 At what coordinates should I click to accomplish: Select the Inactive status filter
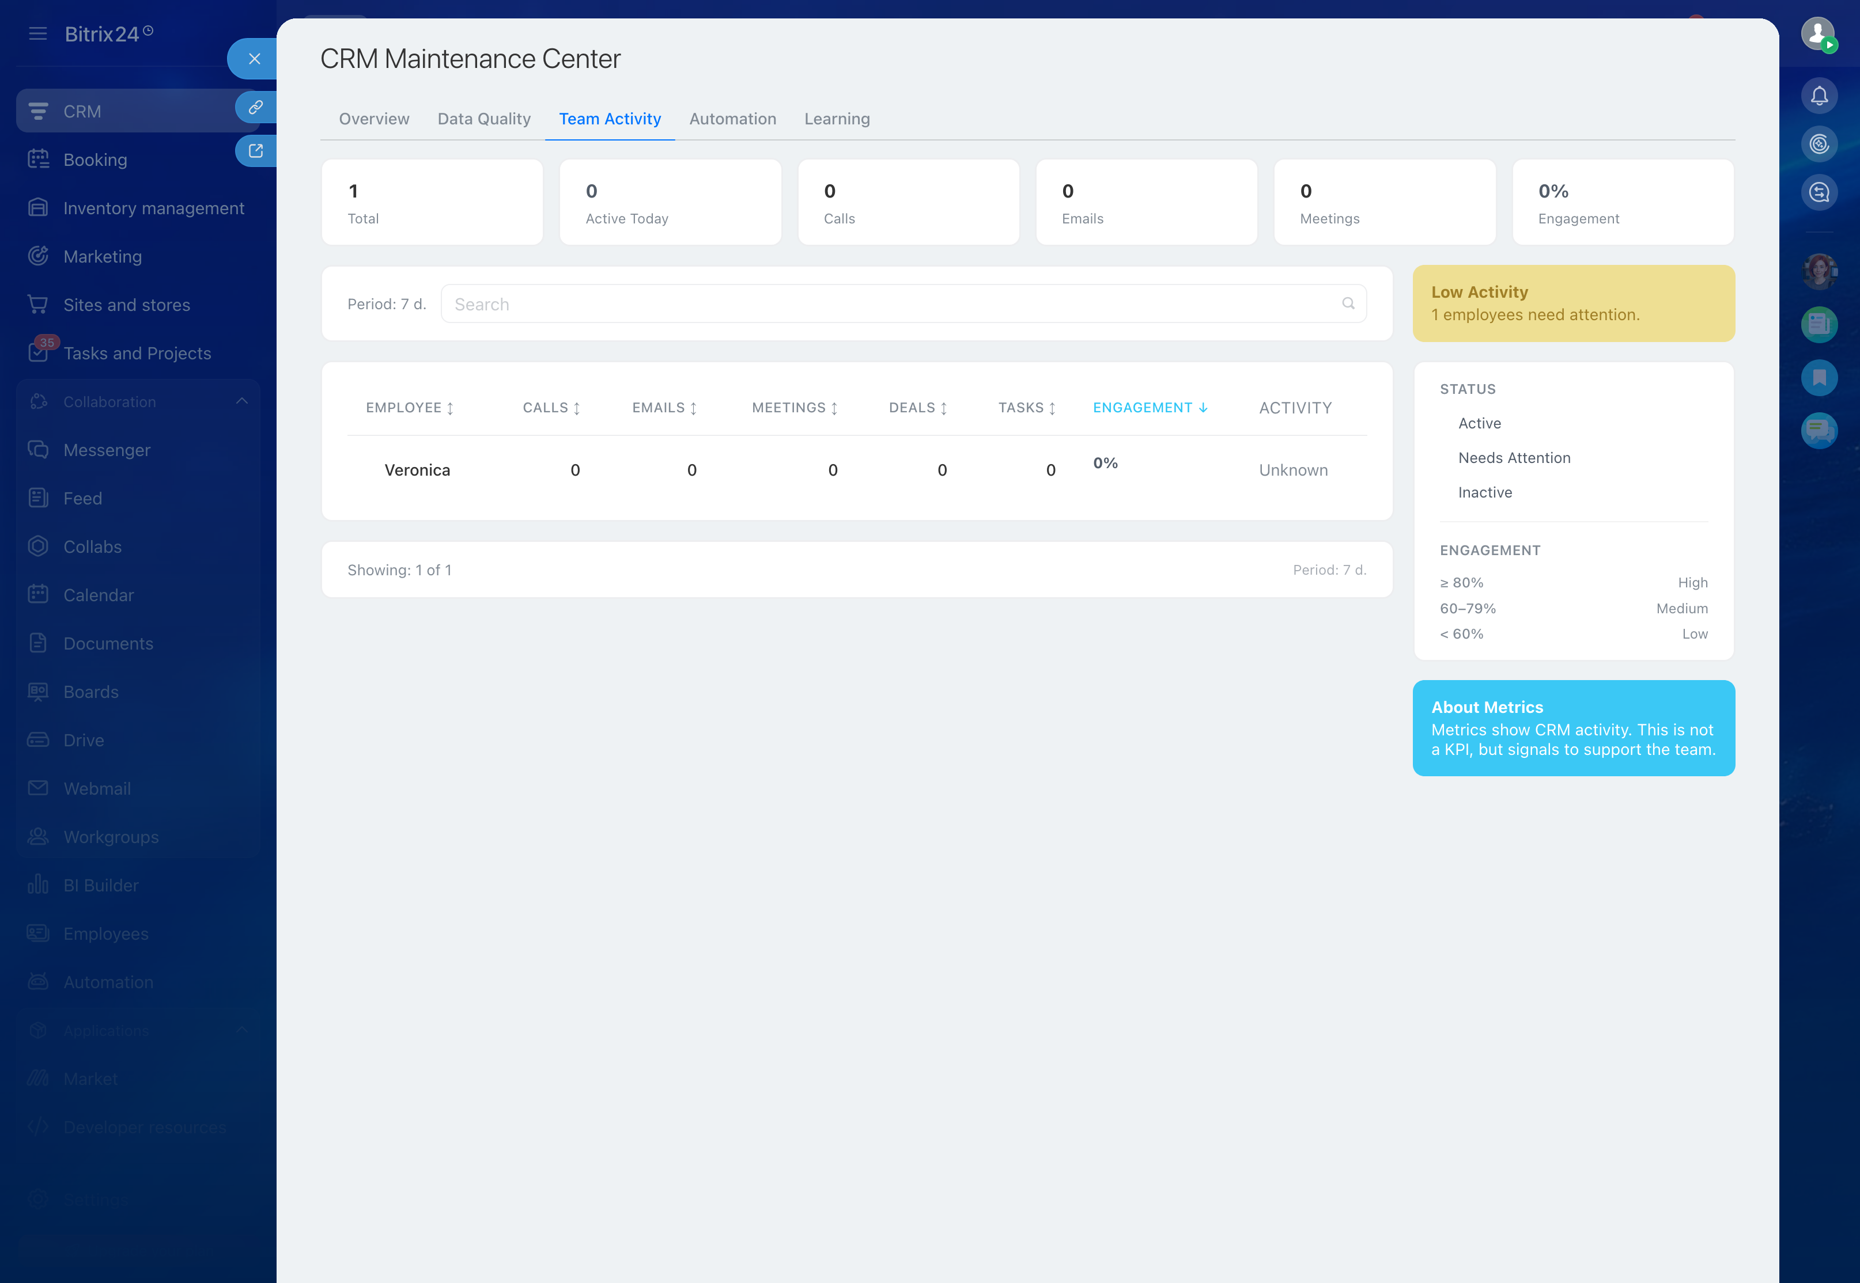pos(1484,493)
